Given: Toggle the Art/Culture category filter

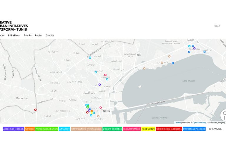Looking at the screenshot, I should pyautogui.click(x=64, y=129).
